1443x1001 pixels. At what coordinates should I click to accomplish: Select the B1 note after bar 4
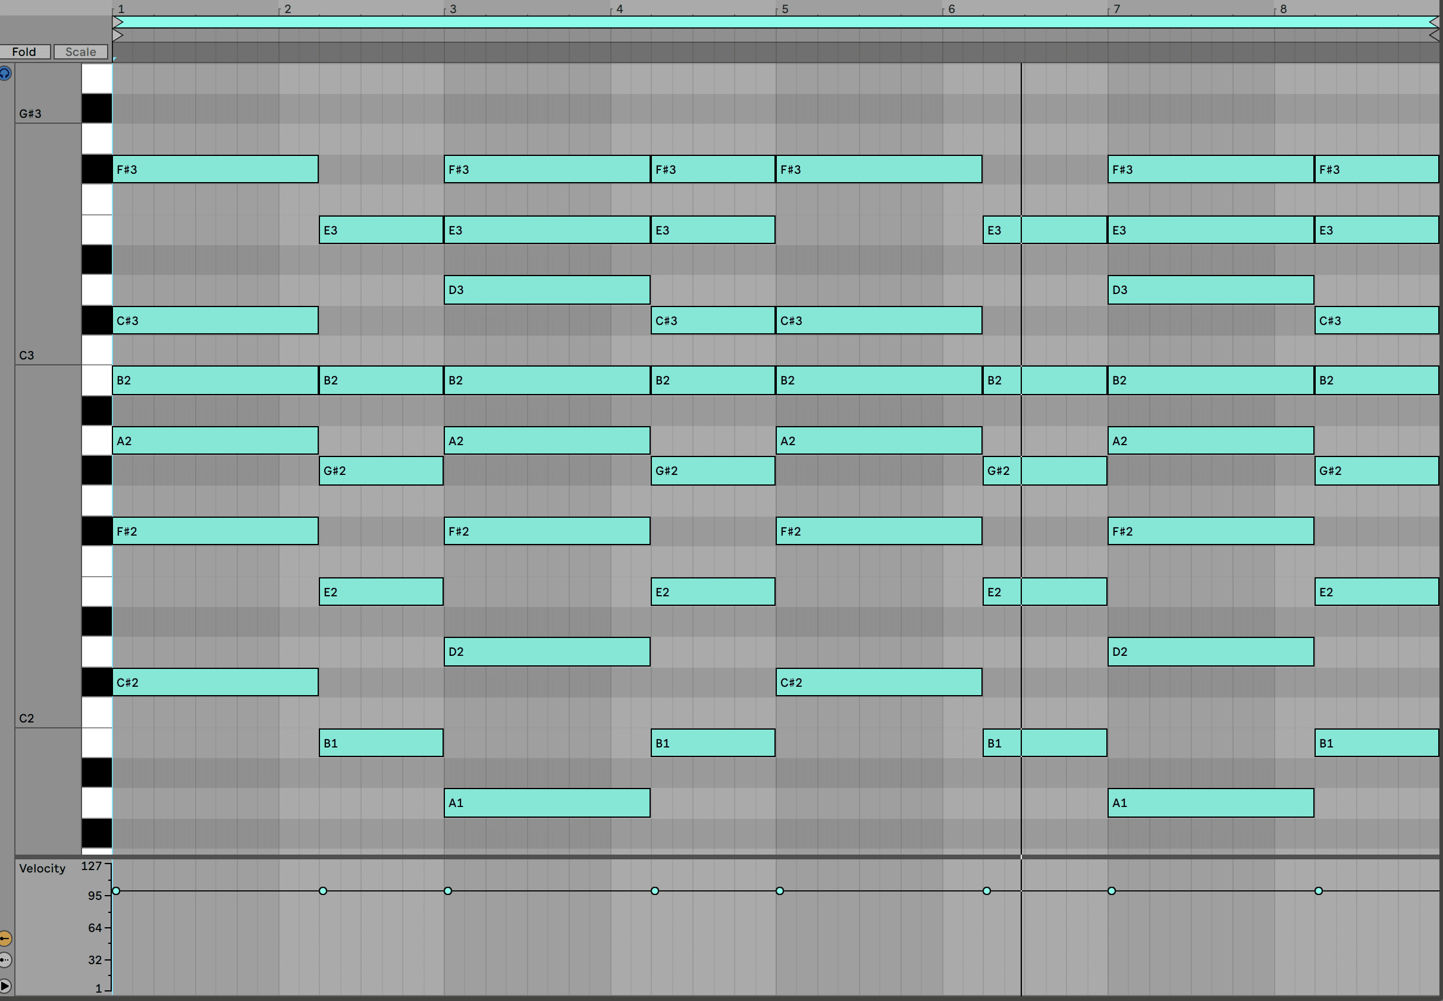713,743
